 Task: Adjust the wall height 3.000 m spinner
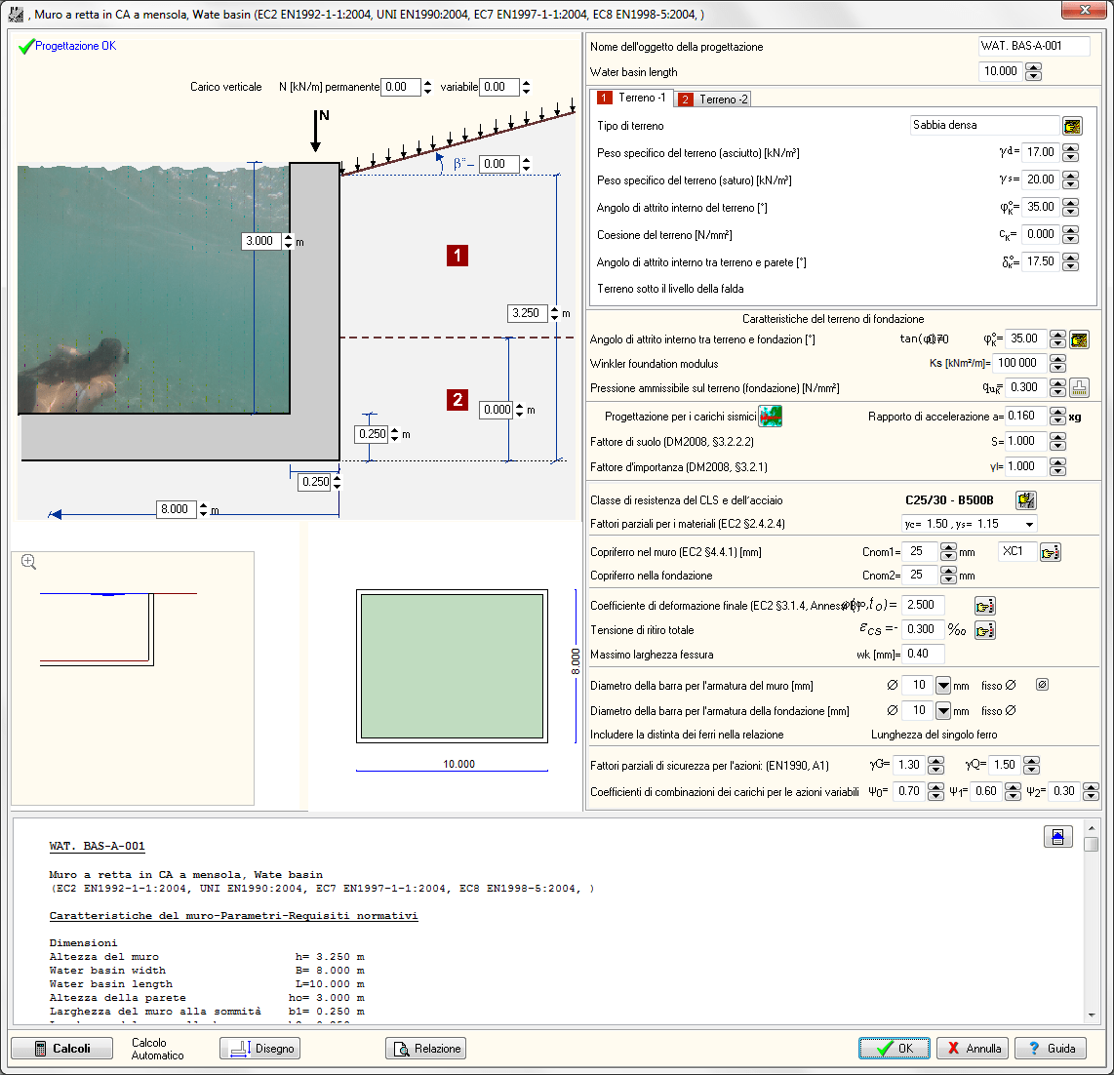click(289, 242)
